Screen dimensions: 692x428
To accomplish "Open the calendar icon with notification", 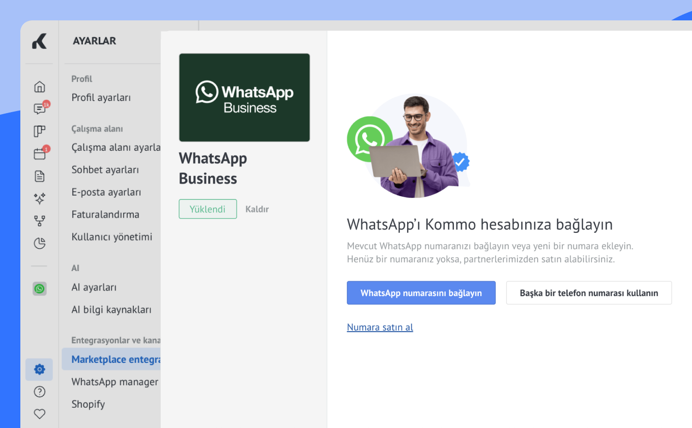I will pos(39,154).
